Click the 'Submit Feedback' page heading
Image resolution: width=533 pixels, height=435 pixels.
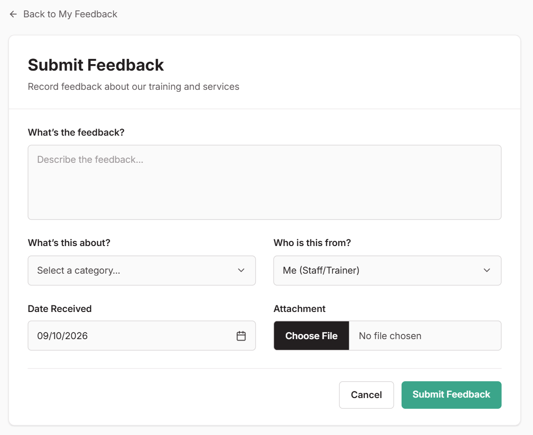tap(96, 65)
